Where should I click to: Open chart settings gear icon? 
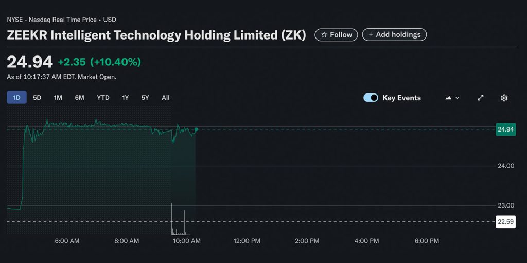[x=504, y=98]
